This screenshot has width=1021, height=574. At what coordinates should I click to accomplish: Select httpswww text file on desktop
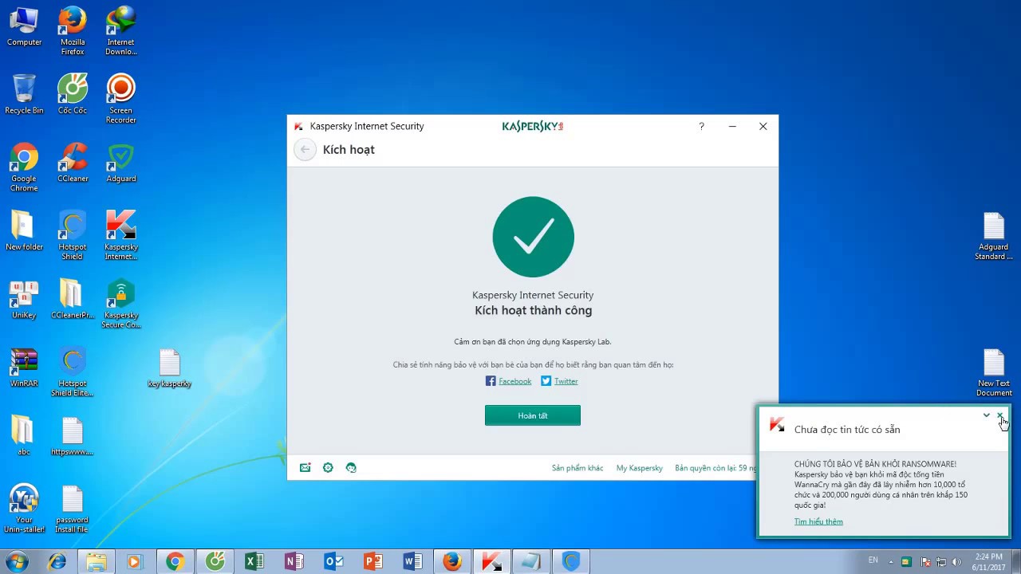pos(73,436)
